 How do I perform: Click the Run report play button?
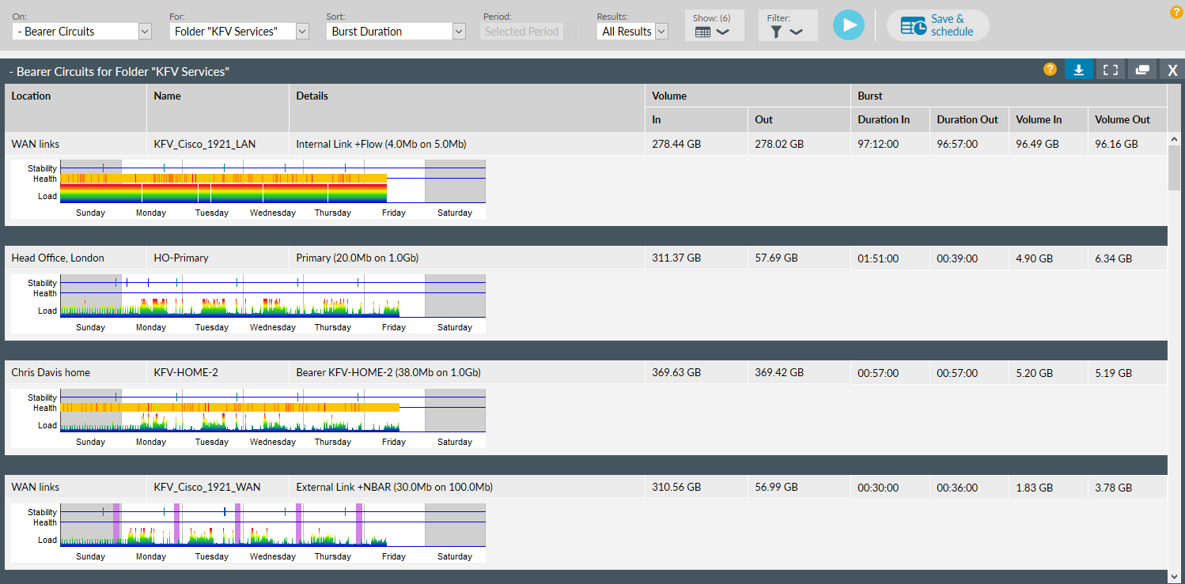(x=848, y=25)
